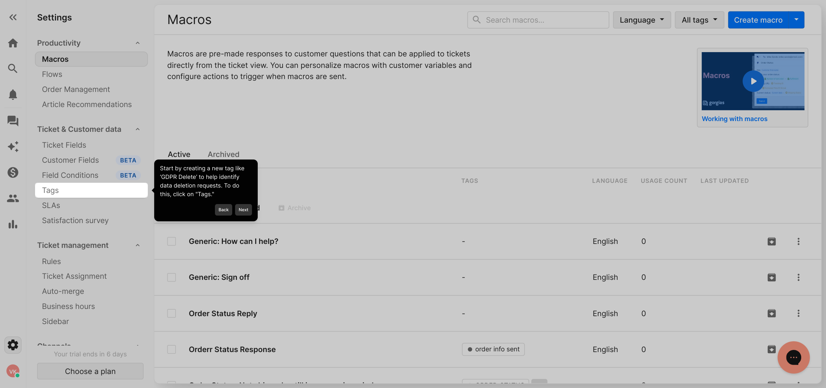Sort by the LAST UPDATED column header

(724, 181)
